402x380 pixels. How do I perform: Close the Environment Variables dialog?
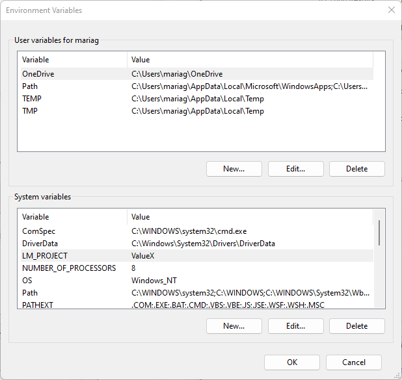click(391, 10)
